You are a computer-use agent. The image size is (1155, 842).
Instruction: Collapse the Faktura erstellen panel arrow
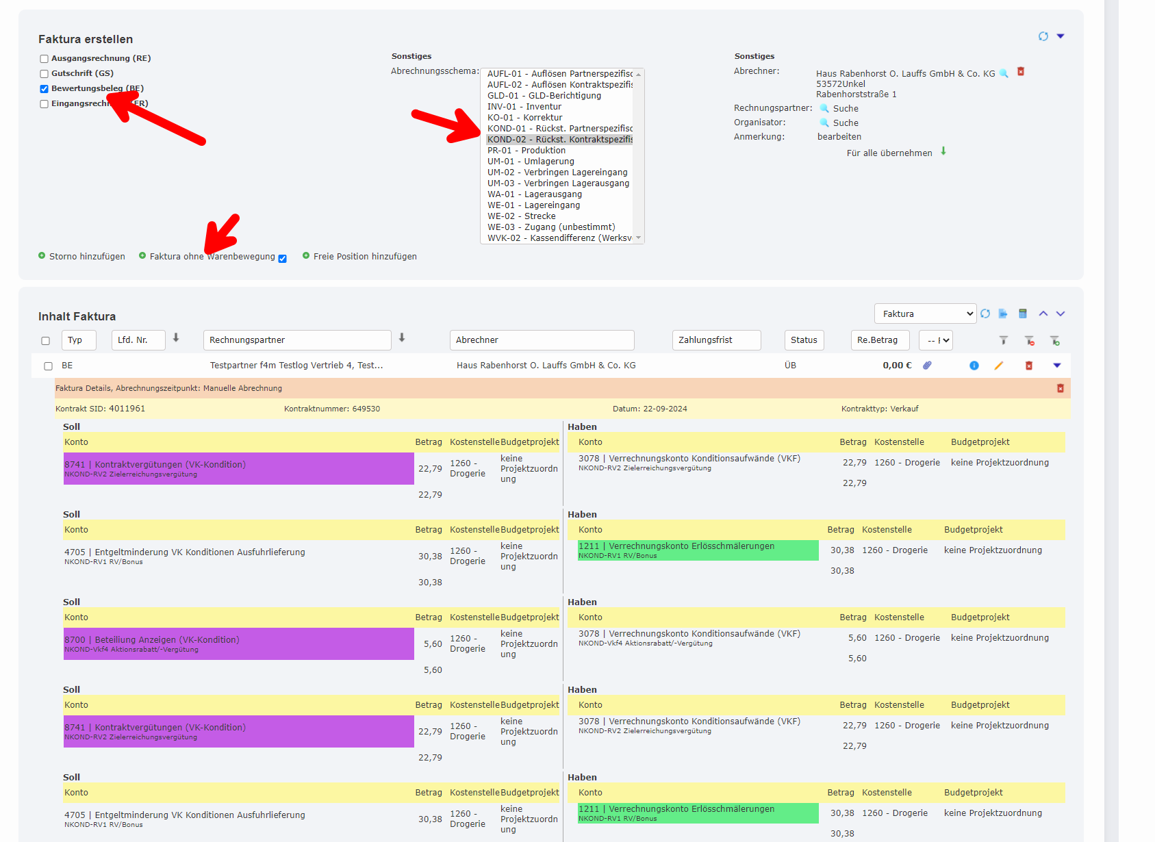(x=1061, y=36)
